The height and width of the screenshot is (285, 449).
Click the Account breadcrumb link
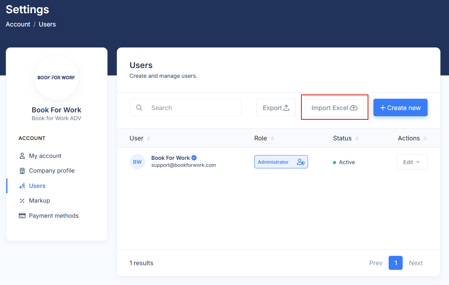(18, 24)
